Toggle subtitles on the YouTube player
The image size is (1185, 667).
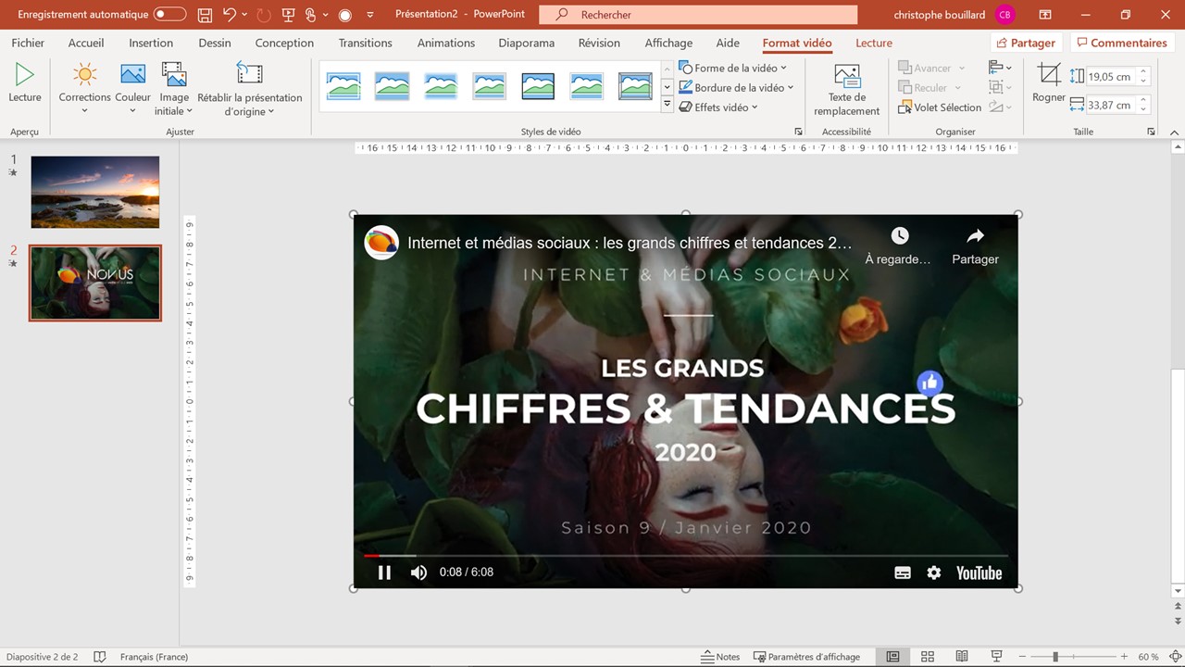(x=903, y=573)
